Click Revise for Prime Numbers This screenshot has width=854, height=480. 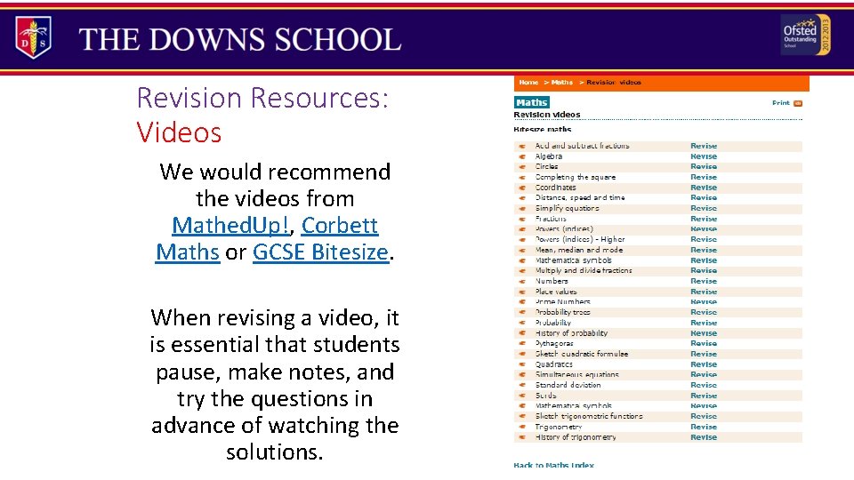(x=704, y=302)
